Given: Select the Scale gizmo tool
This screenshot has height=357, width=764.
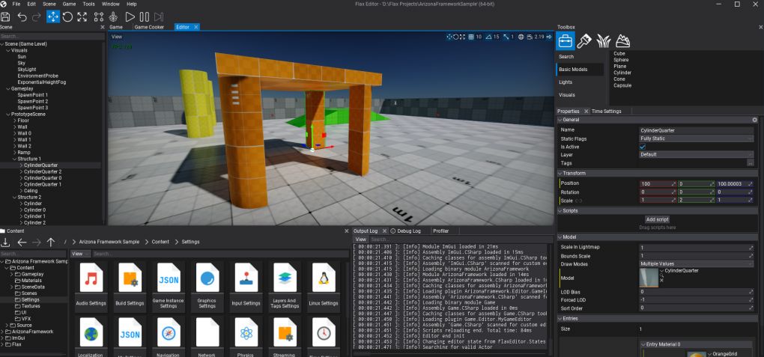Looking at the screenshot, I should (x=82, y=16).
